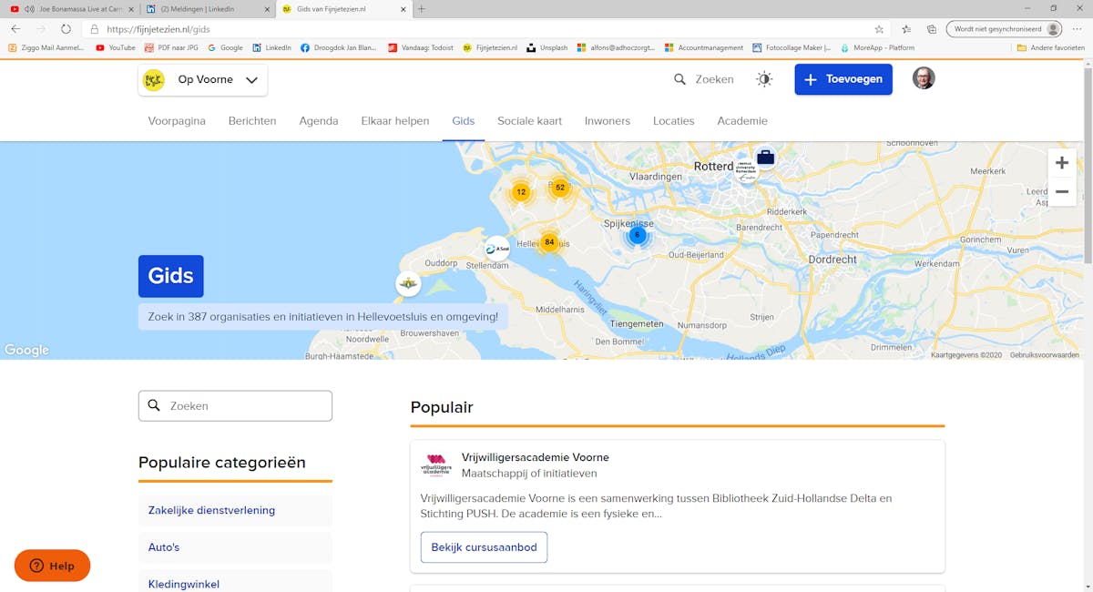Zoom in on the map with plus button
Screen dimensions: 1093x592
click(x=1061, y=163)
